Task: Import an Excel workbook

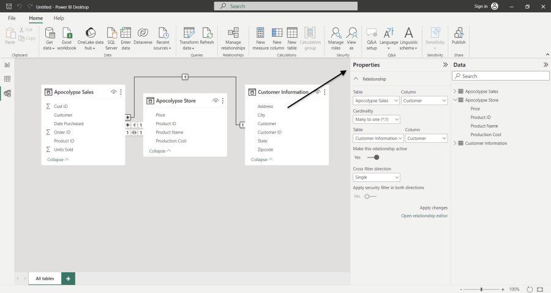Action: point(67,38)
